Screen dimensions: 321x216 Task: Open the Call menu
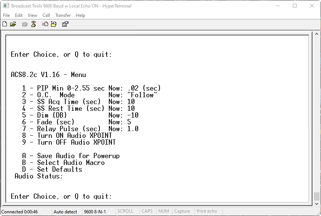46,15
